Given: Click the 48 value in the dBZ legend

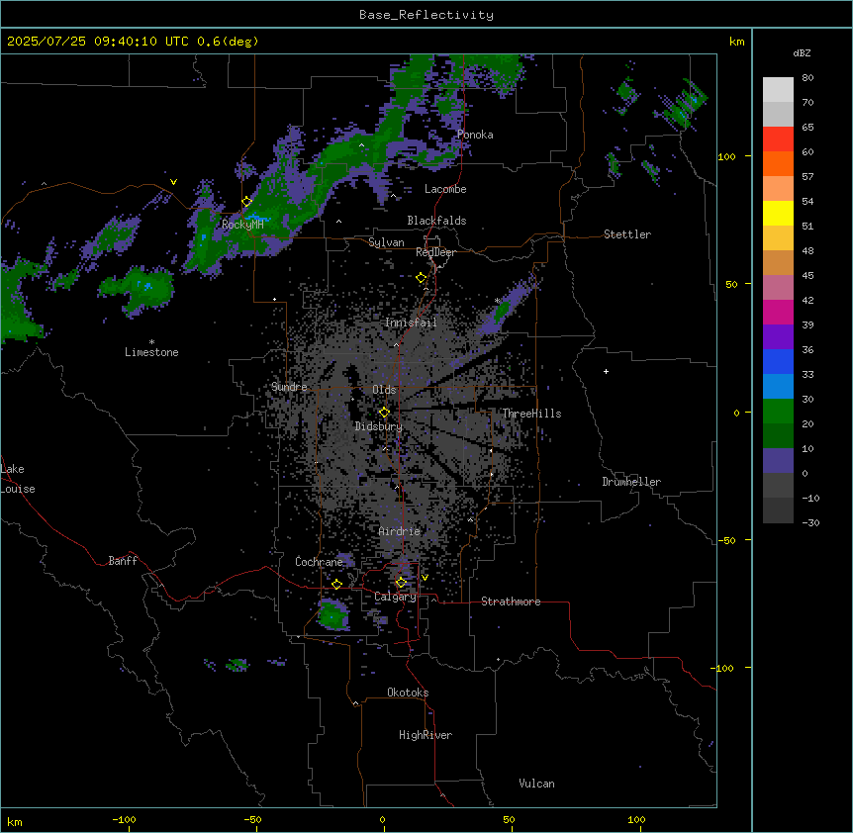Looking at the screenshot, I should click(807, 250).
